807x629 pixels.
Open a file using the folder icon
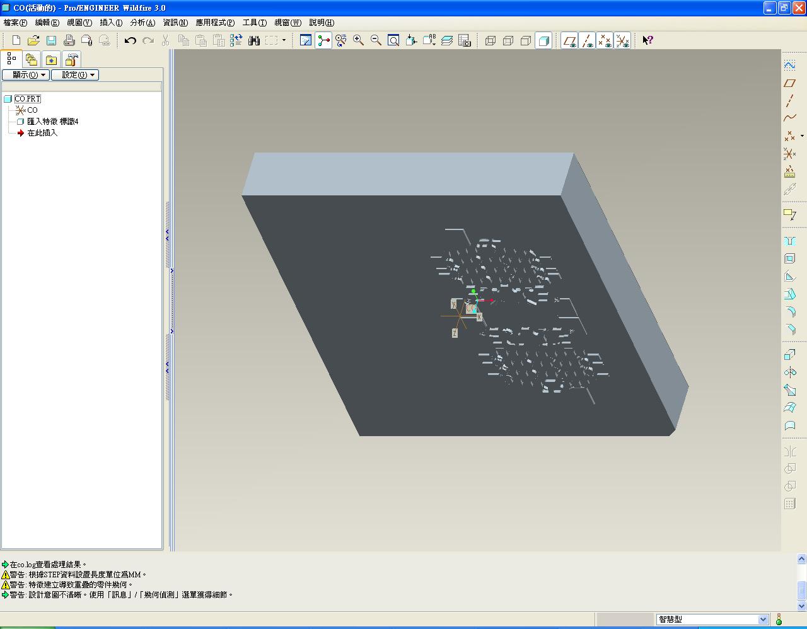coord(33,40)
